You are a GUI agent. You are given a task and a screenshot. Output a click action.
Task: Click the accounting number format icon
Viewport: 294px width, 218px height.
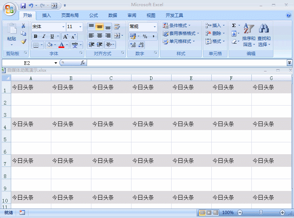pos(133,36)
